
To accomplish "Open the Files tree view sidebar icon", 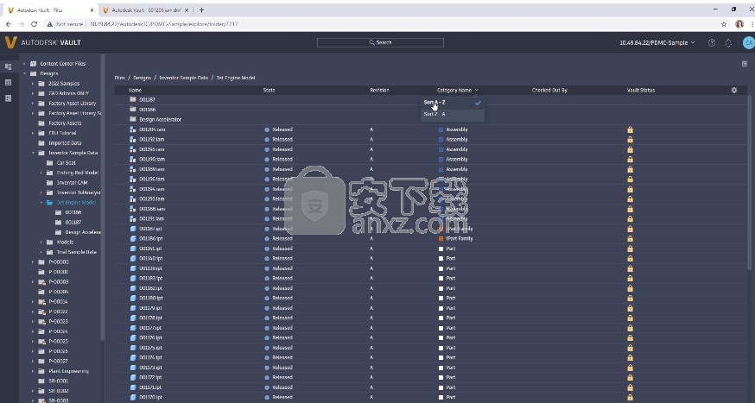I will click(8, 66).
